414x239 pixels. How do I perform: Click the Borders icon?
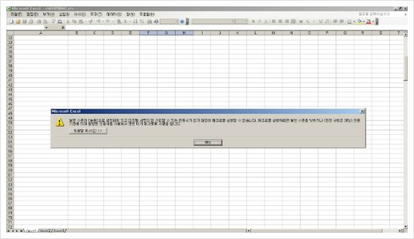point(349,22)
